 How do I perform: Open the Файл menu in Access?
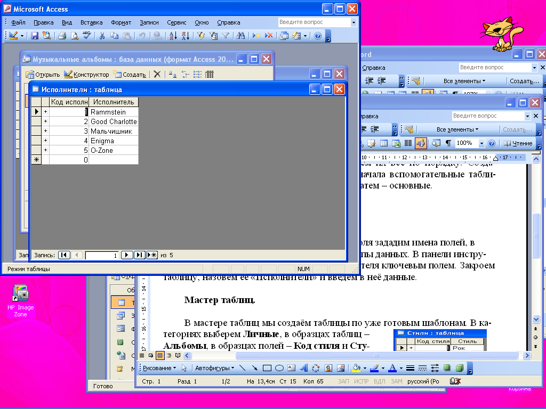(x=18, y=22)
